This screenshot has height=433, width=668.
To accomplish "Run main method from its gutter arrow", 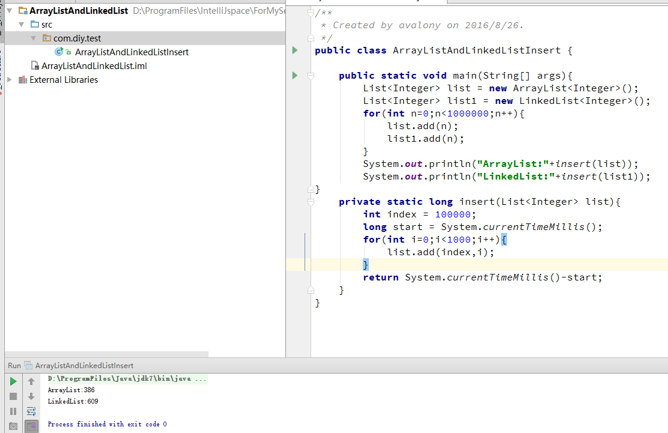I will 294,76.
